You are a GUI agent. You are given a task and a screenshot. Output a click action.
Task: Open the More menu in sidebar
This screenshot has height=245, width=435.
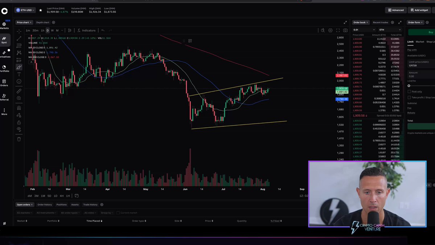(x=4, y=111)
